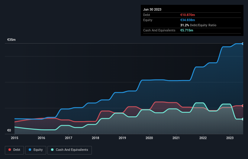
Task: Click the blue Equity endpoint marker
Action: [x=243, y=44]
